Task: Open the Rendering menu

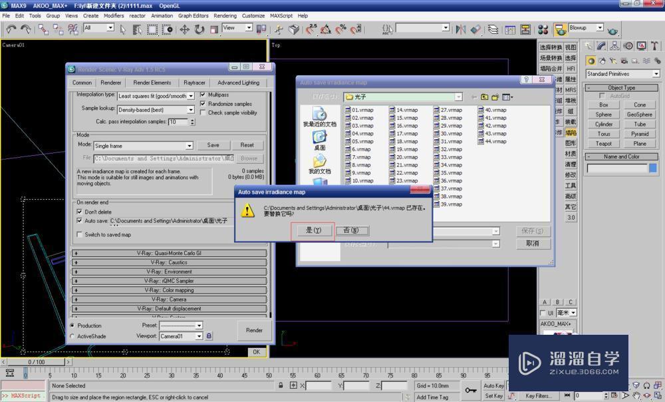Action: click(225, 15)
